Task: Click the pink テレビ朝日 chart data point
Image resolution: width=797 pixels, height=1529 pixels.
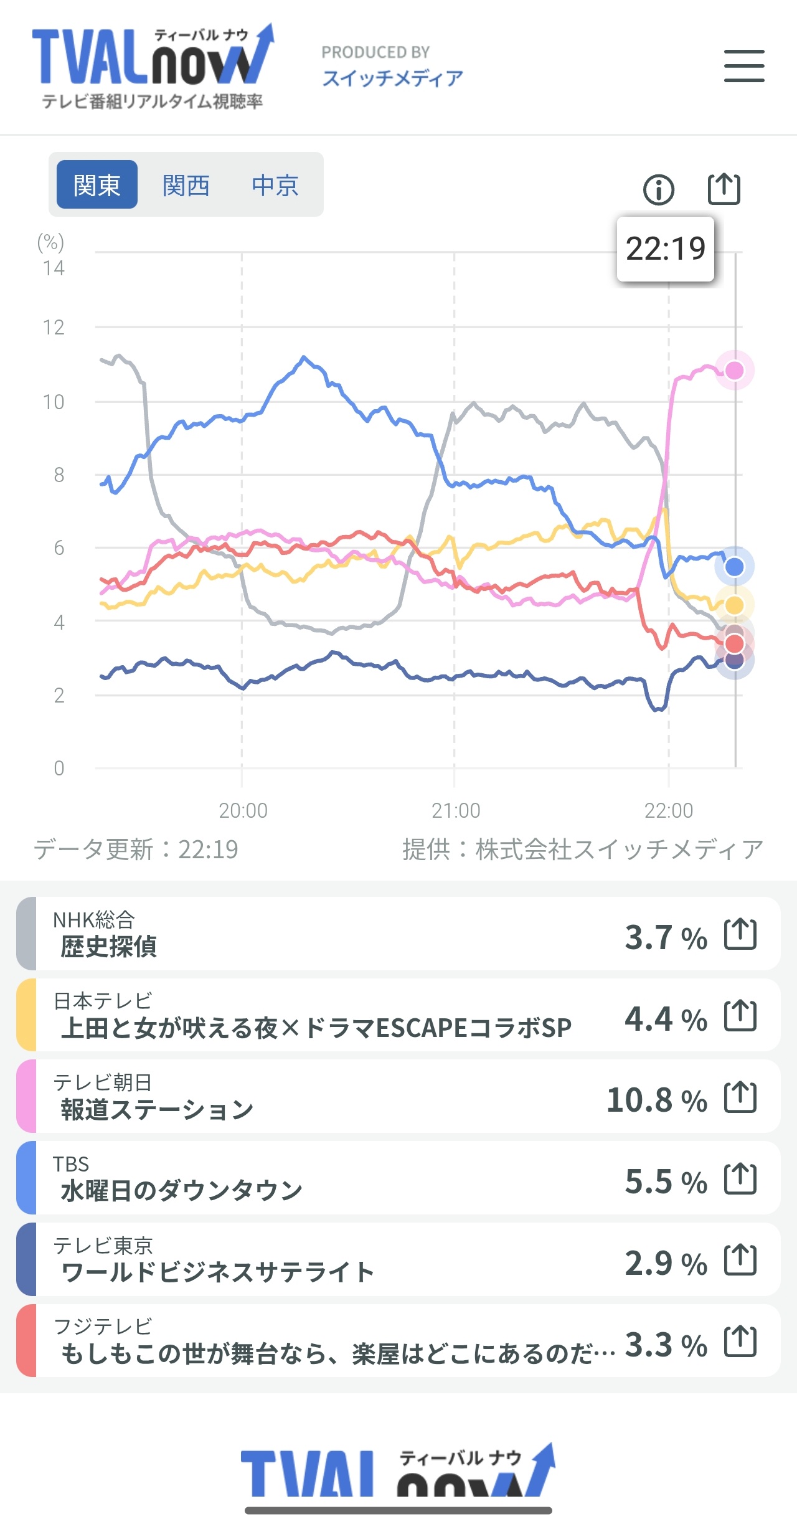Action: click(735, 371)
